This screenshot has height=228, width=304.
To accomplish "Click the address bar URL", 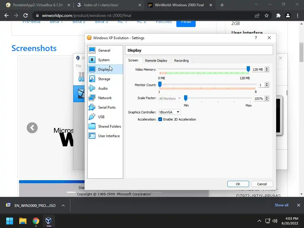I will 86,15.
